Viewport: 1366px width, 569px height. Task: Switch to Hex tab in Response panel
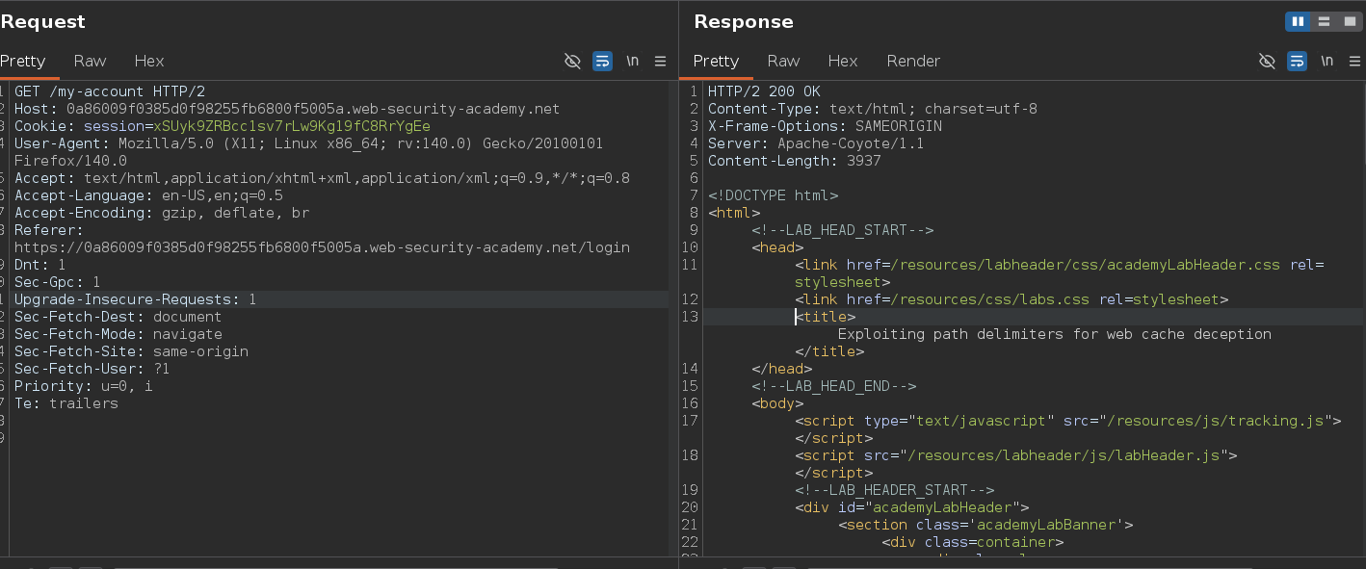coord(843,61)
